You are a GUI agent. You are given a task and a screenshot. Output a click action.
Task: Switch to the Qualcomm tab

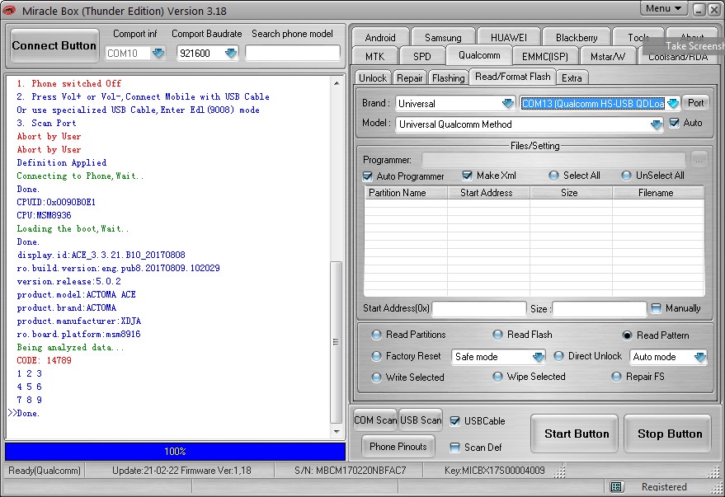[x=479, y=55]
